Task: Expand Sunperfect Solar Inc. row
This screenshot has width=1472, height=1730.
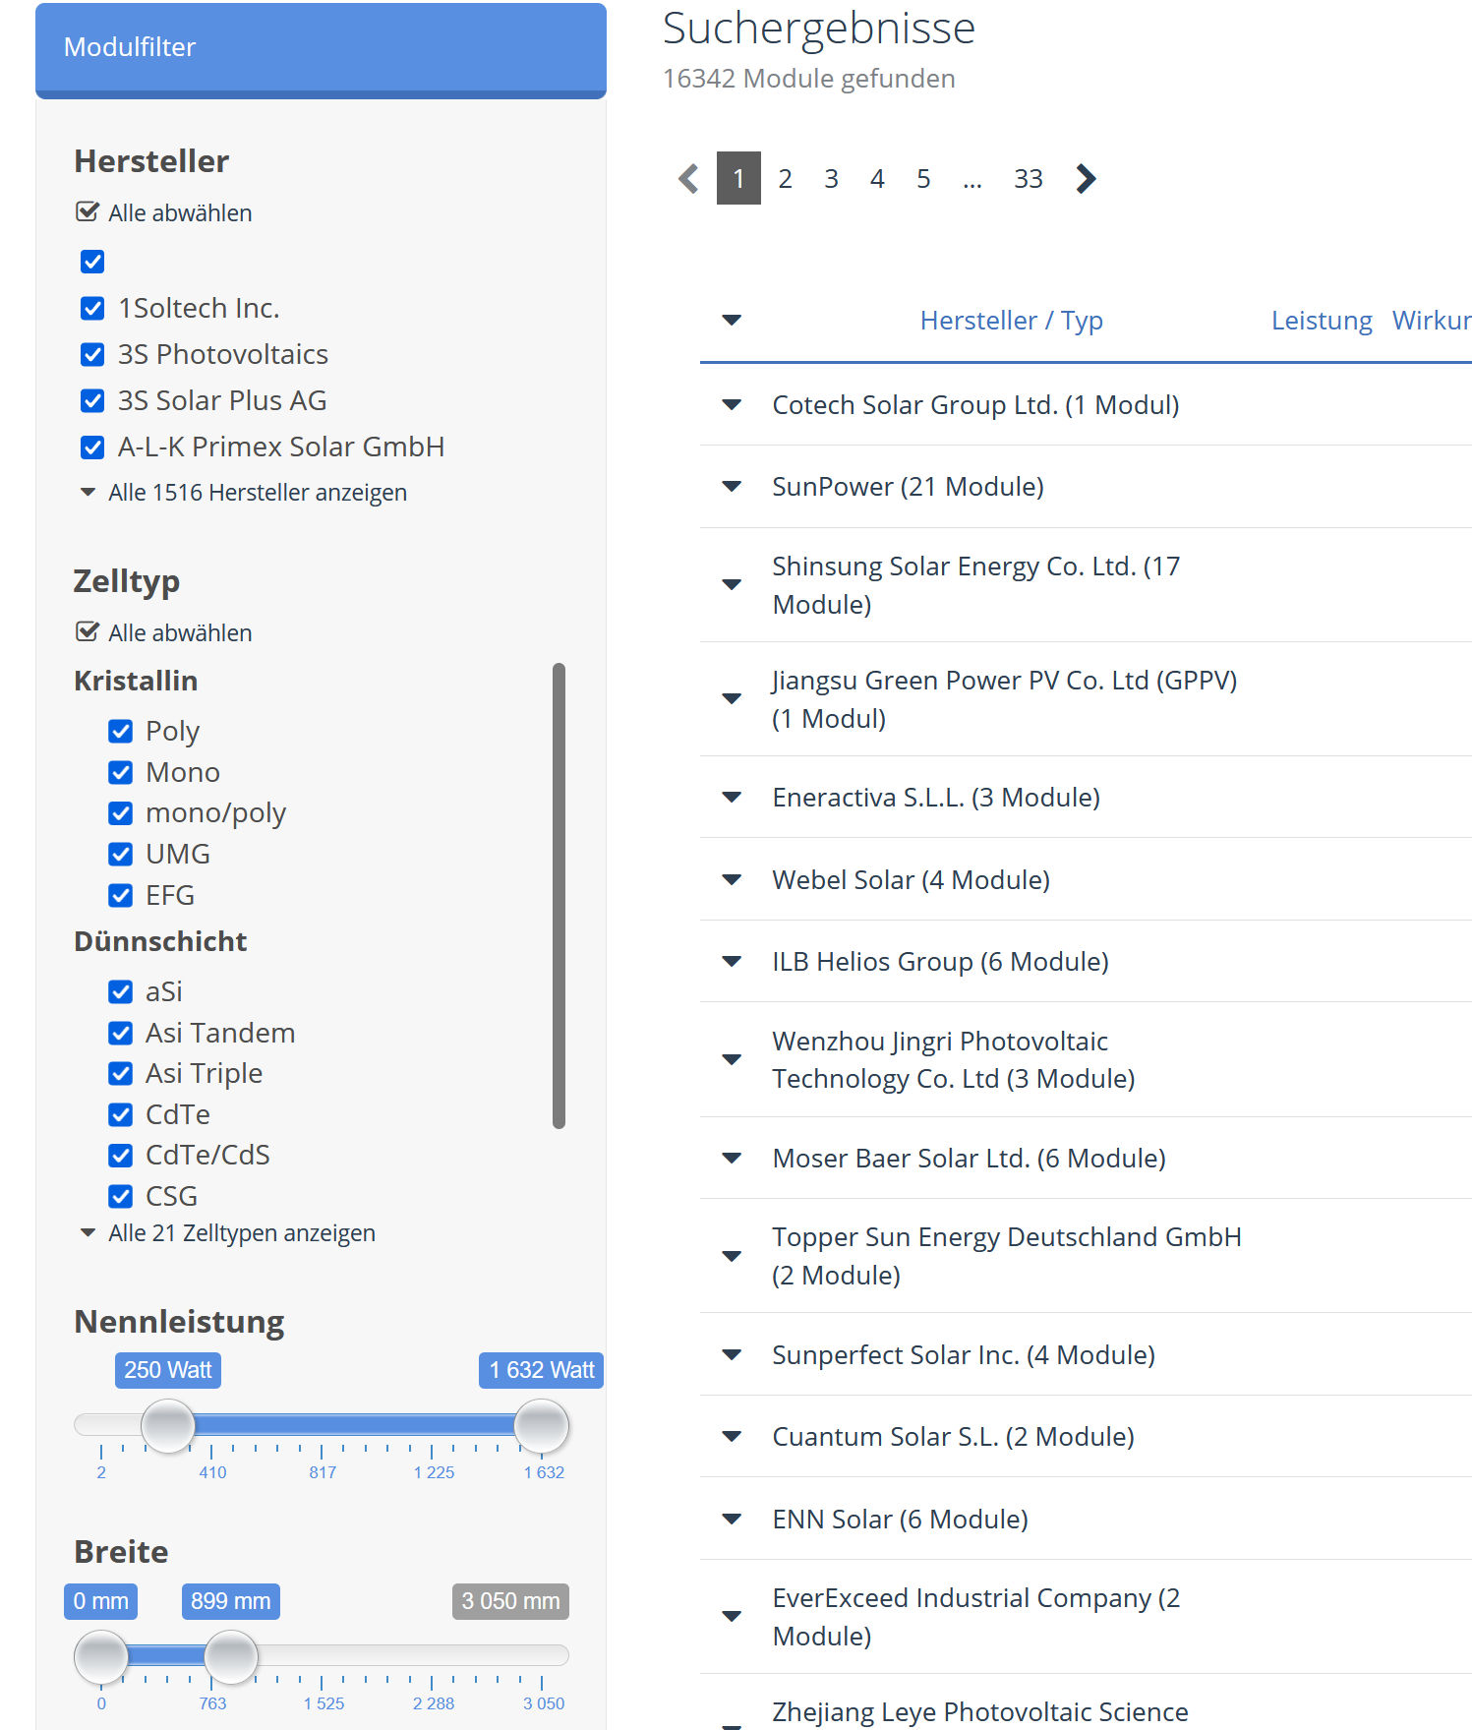Action: pyautogui.click(x=732, y=1354)
